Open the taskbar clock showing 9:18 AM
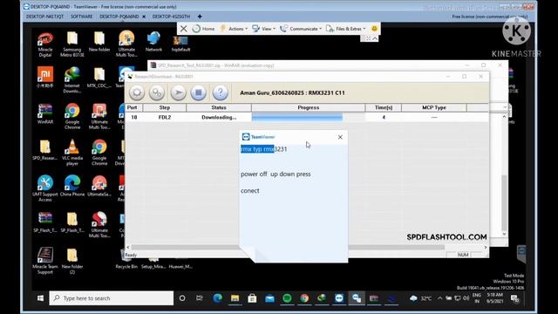 [494, 298]
